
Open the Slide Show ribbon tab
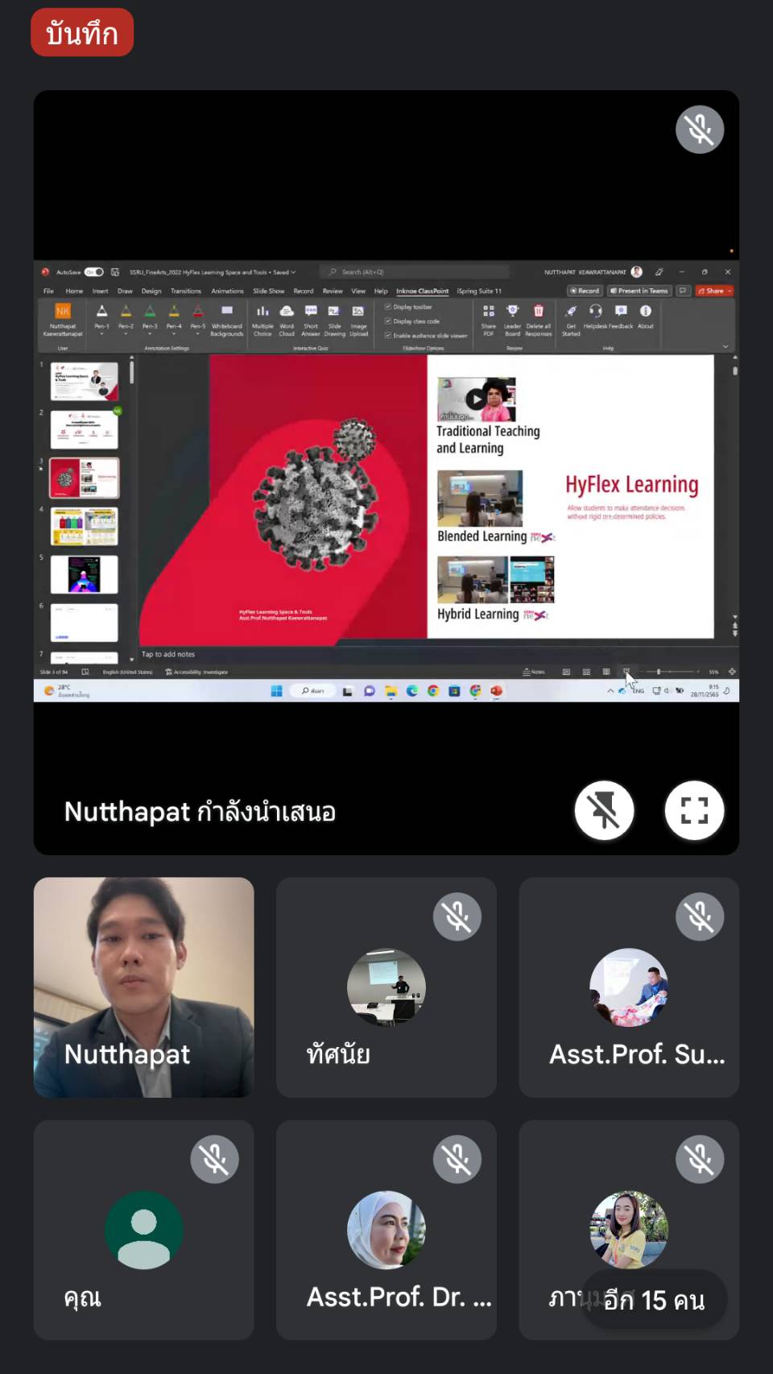[x=268, y=291]
